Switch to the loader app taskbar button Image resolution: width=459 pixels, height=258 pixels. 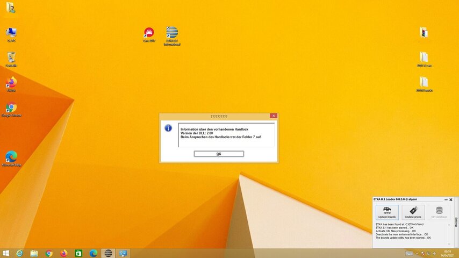pos(123,253)
